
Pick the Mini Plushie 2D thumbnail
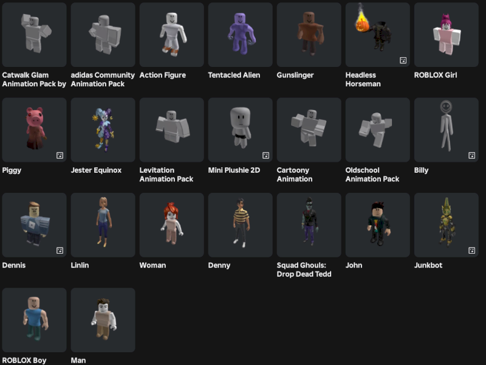(240, 130)
